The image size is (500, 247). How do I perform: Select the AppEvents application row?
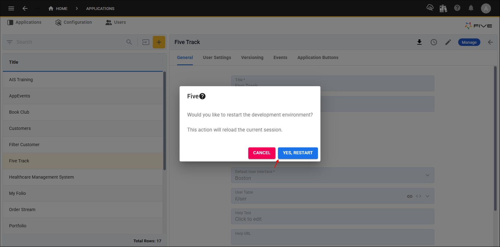point(83,96)
